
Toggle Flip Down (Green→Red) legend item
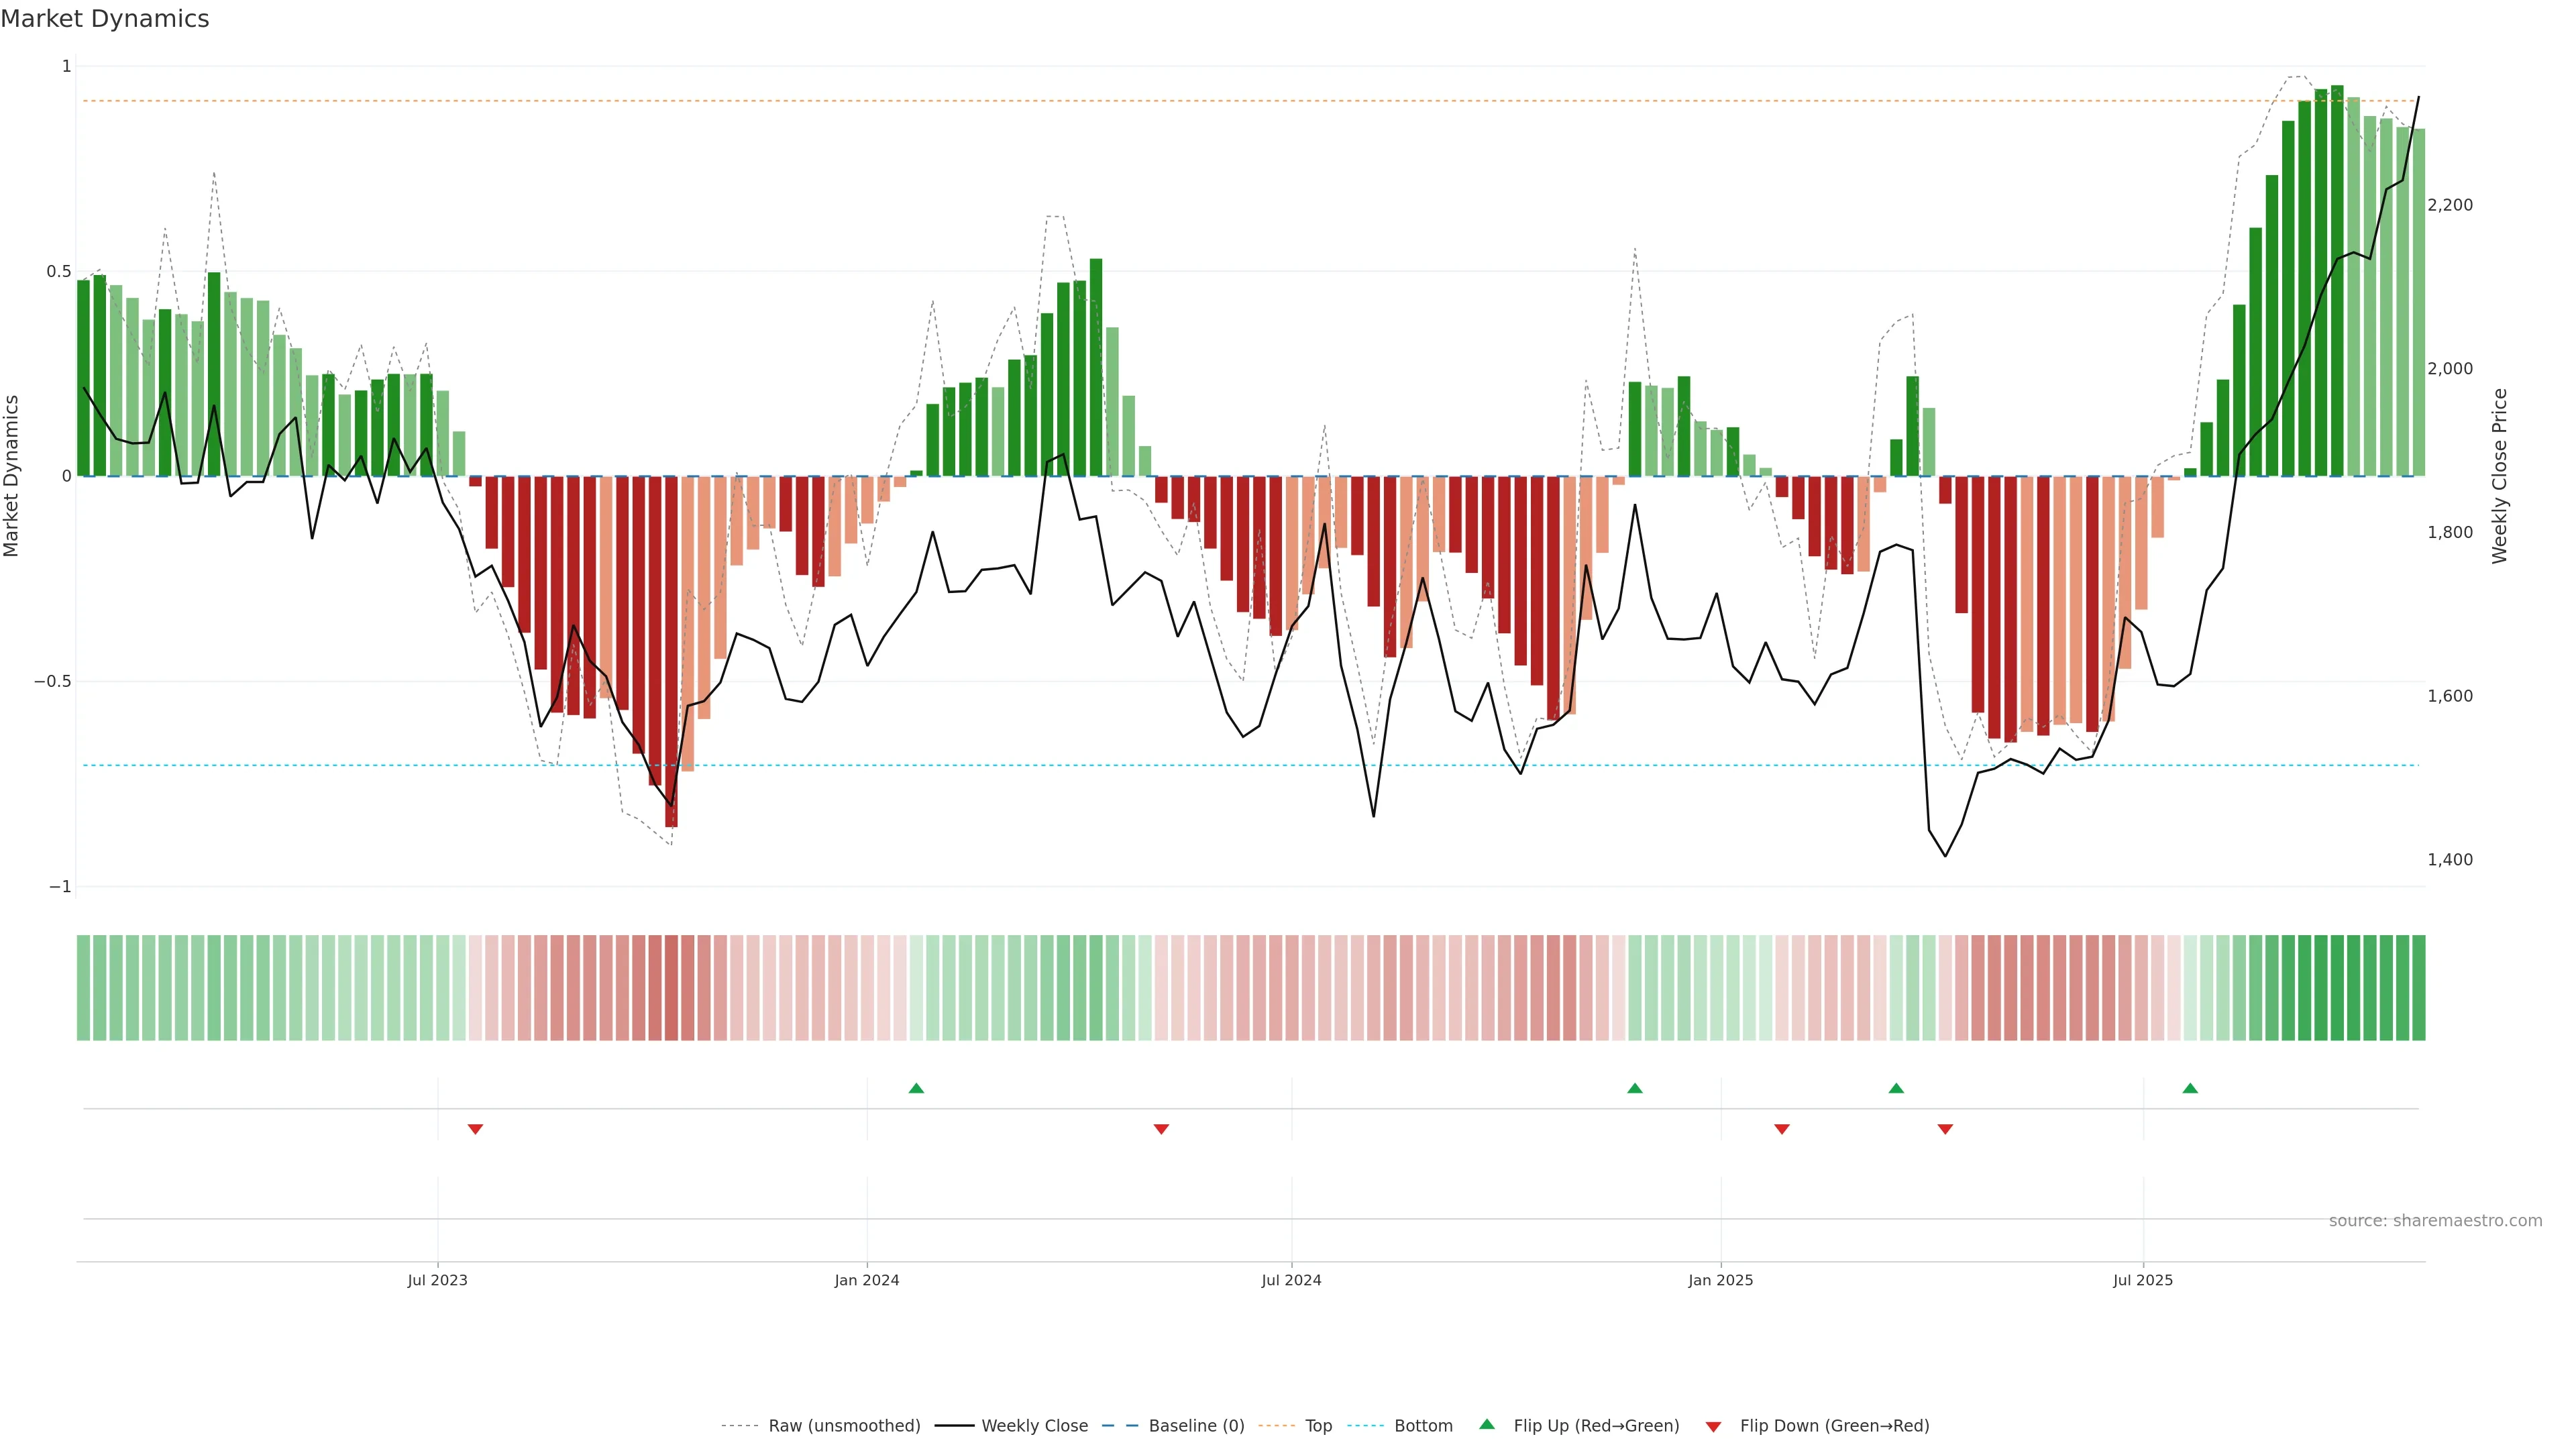click(x=1834, y=1425)
